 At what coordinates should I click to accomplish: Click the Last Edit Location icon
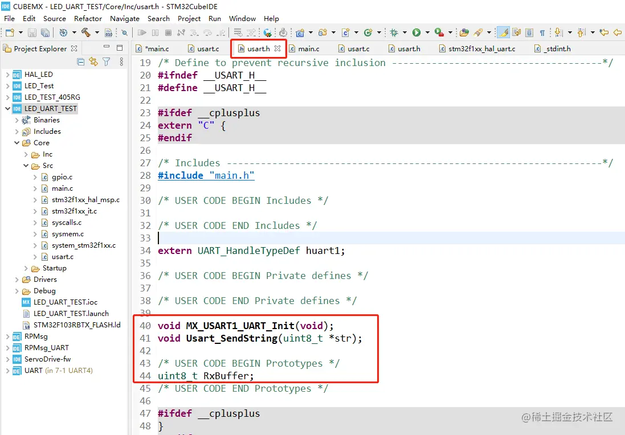[604, 32]
